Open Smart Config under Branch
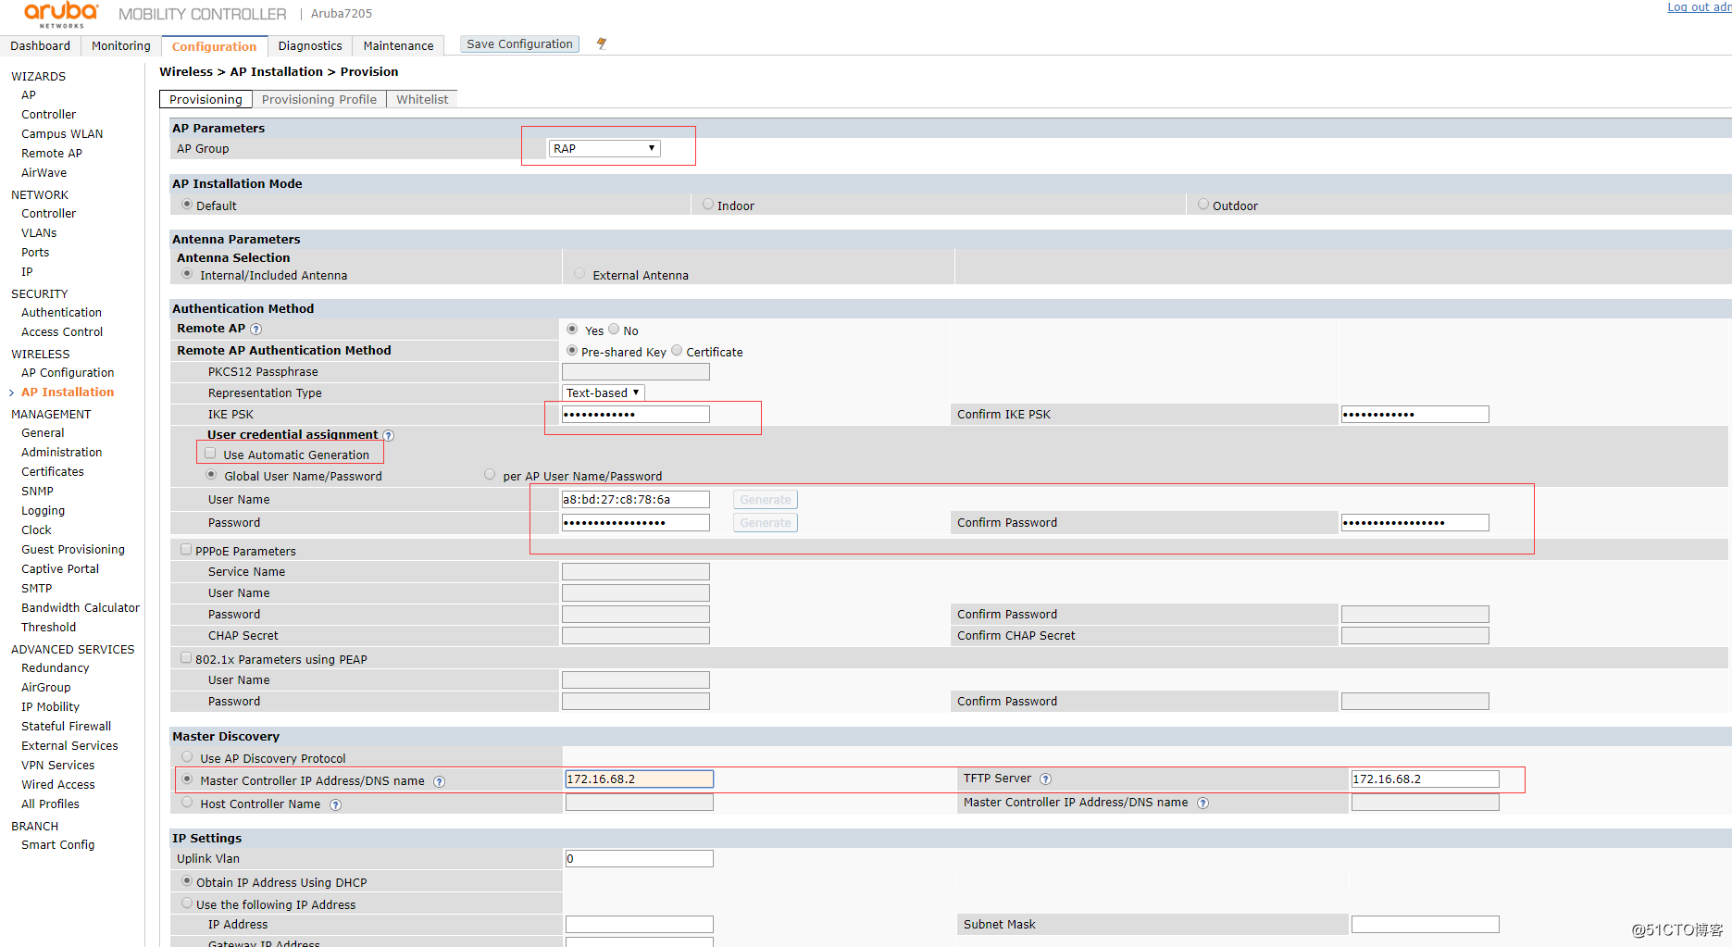Screen dimensions: 1732x947 point(57,845)
